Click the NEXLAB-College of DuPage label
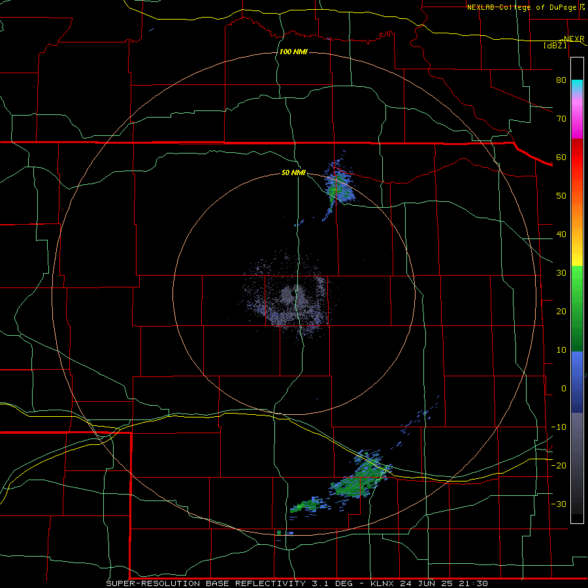The height and width of the screenshot is (588, 588). pyautogui.click(x=521, y=7)
